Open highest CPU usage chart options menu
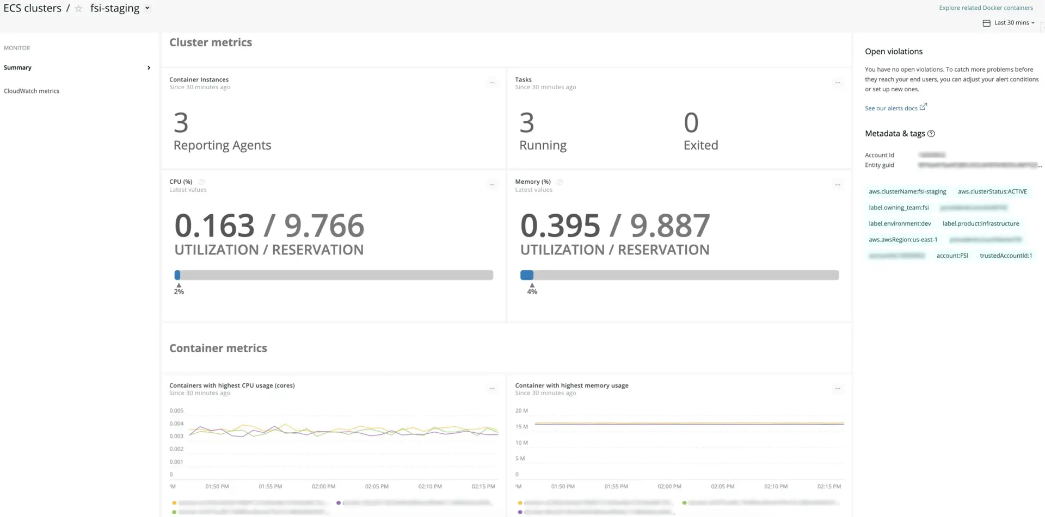The image size is (1045, 517). [x=491, y=389]
